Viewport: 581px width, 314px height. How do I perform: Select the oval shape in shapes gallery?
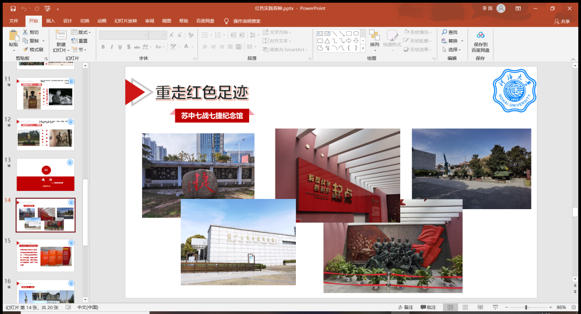tap(356, 33)
